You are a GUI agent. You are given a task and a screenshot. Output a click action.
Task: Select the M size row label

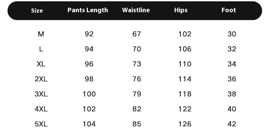[x=41, y=34]
